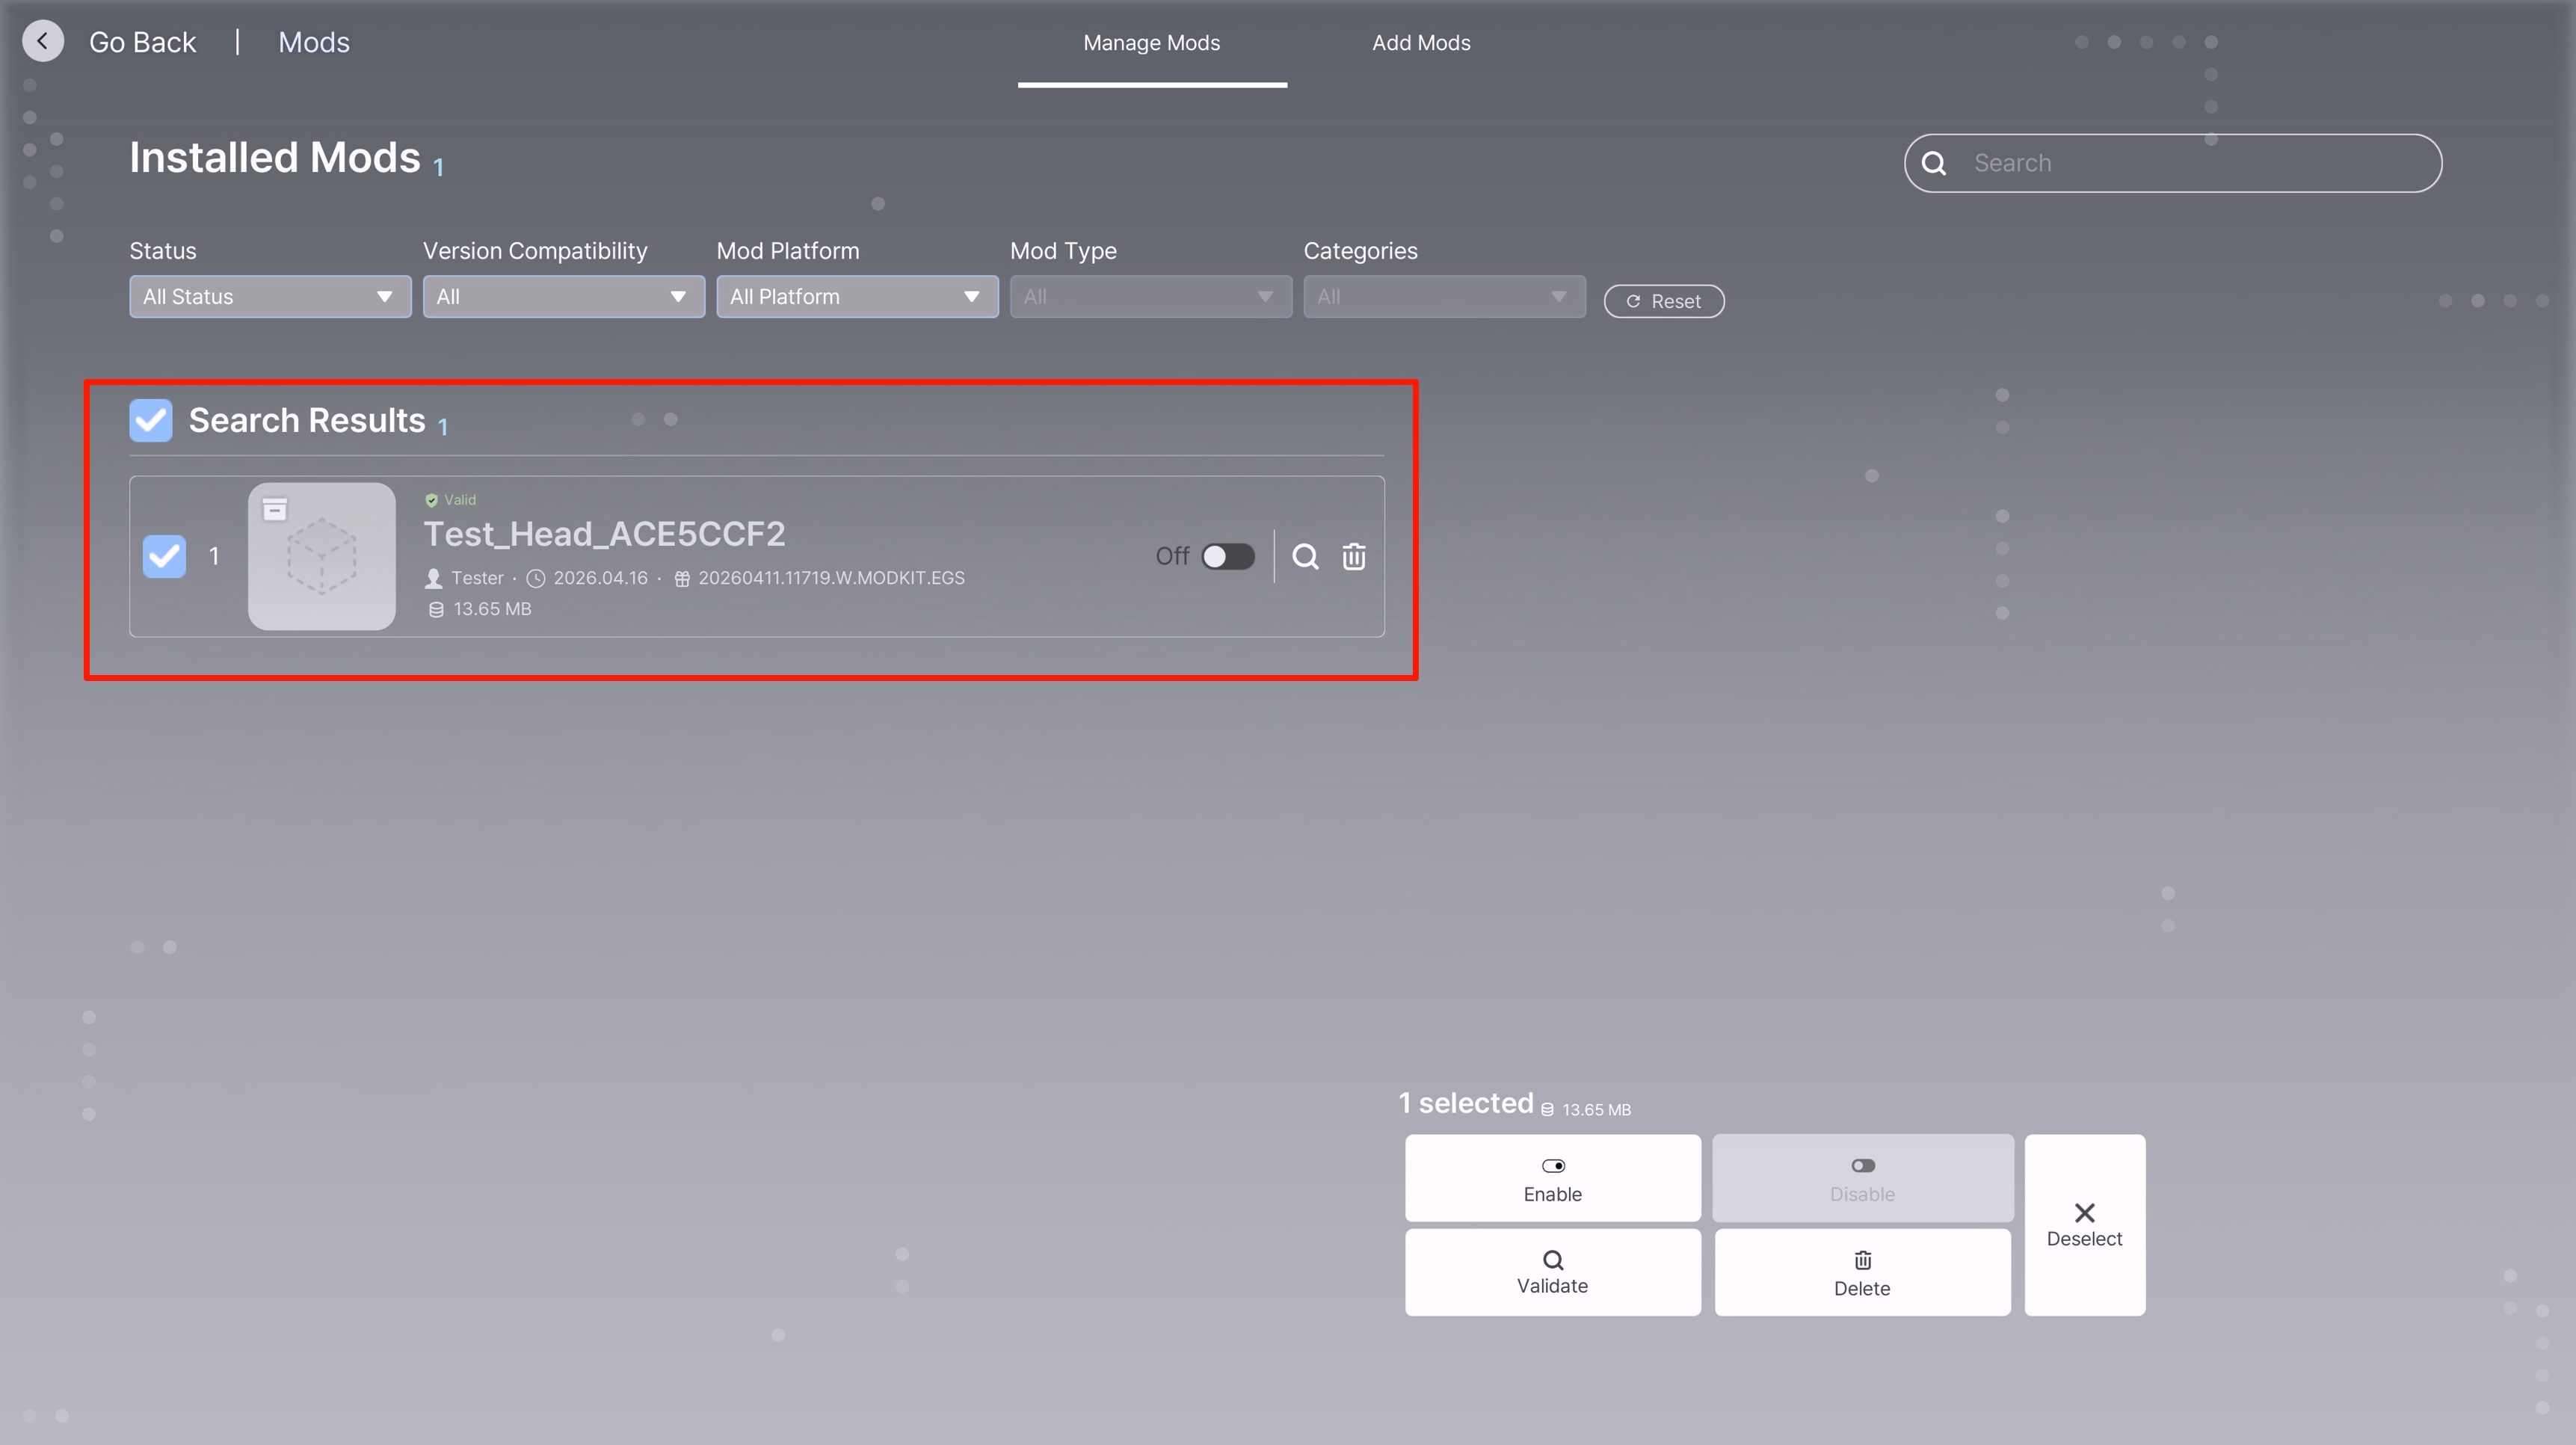Viewport: 2576px width, 1445px height.
Task: Click the Validate button in bulk actions
Action: pyautogui.click(x=1551, y=1272)
